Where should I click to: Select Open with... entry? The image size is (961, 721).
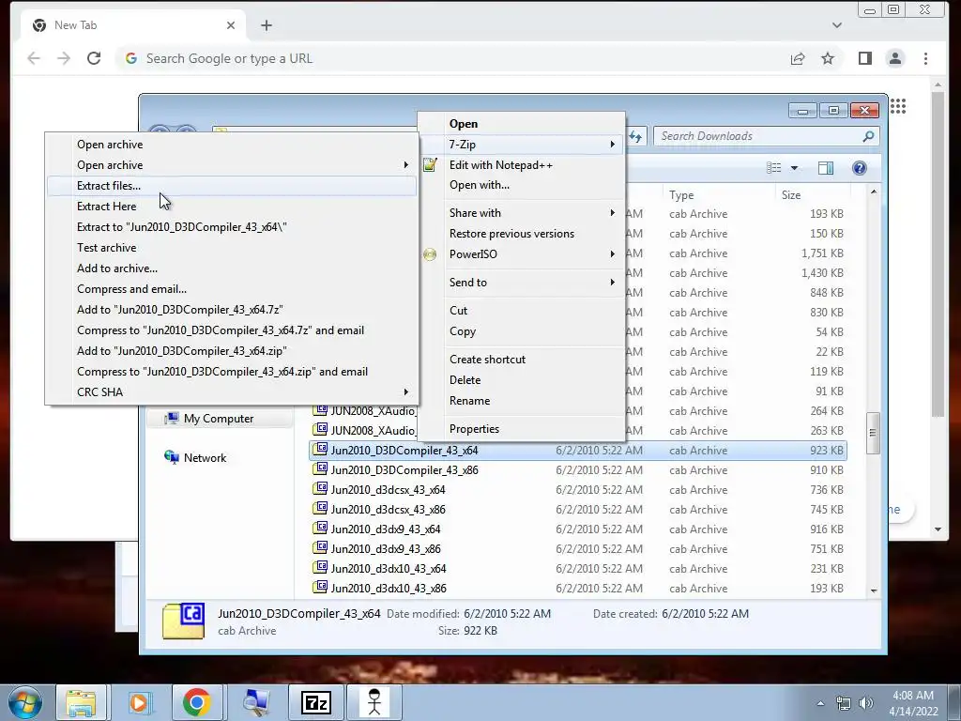coord(521,185)
